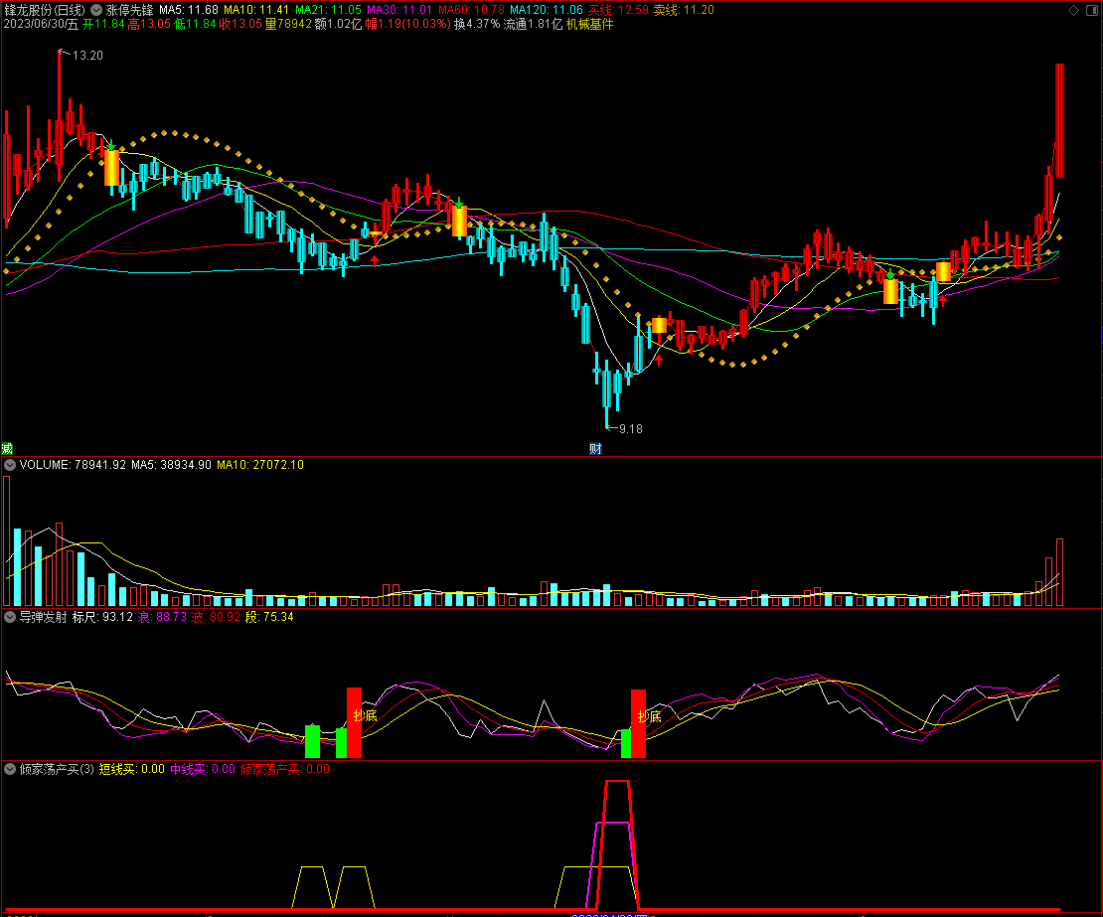This screenshot has width=1103, height=917.
Task: Click the second red 抄底 signal bar
Action: click(x=638, y=723)
